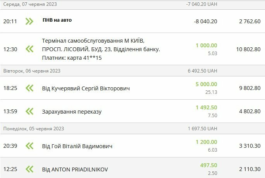This screenshot has height=178, width=265.
Task: Click the incoming arrow icon at 20:39
Action: coord(29,146)
